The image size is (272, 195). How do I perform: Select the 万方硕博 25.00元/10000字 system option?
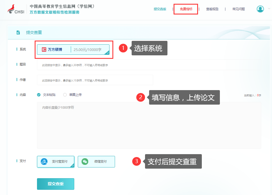pos(73,50)
